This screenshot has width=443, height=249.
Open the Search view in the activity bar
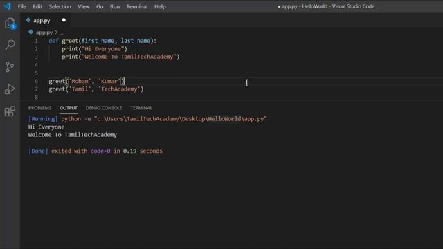(x=10, y=44)
